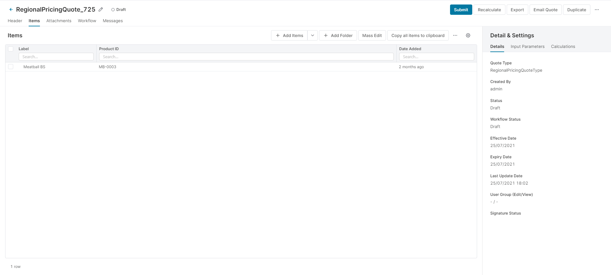The width and height of the screenshot is (611, 275).
Task: Open the Calculations tab in Detail & Settings
Action: click(x=563, y=47)
